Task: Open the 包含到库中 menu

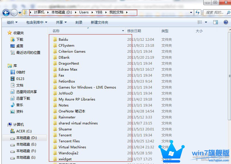Action: [37, 22]
